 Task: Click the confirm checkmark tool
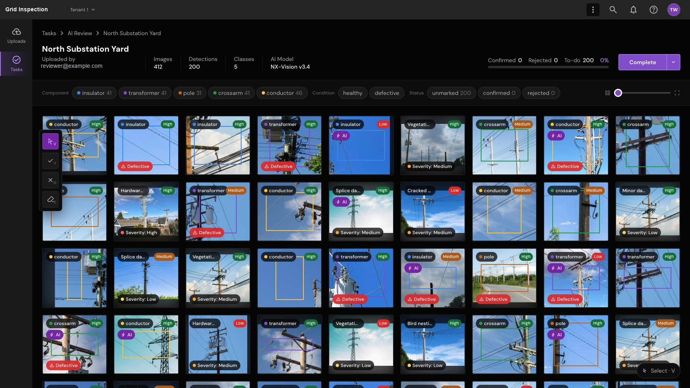point(50,161)
